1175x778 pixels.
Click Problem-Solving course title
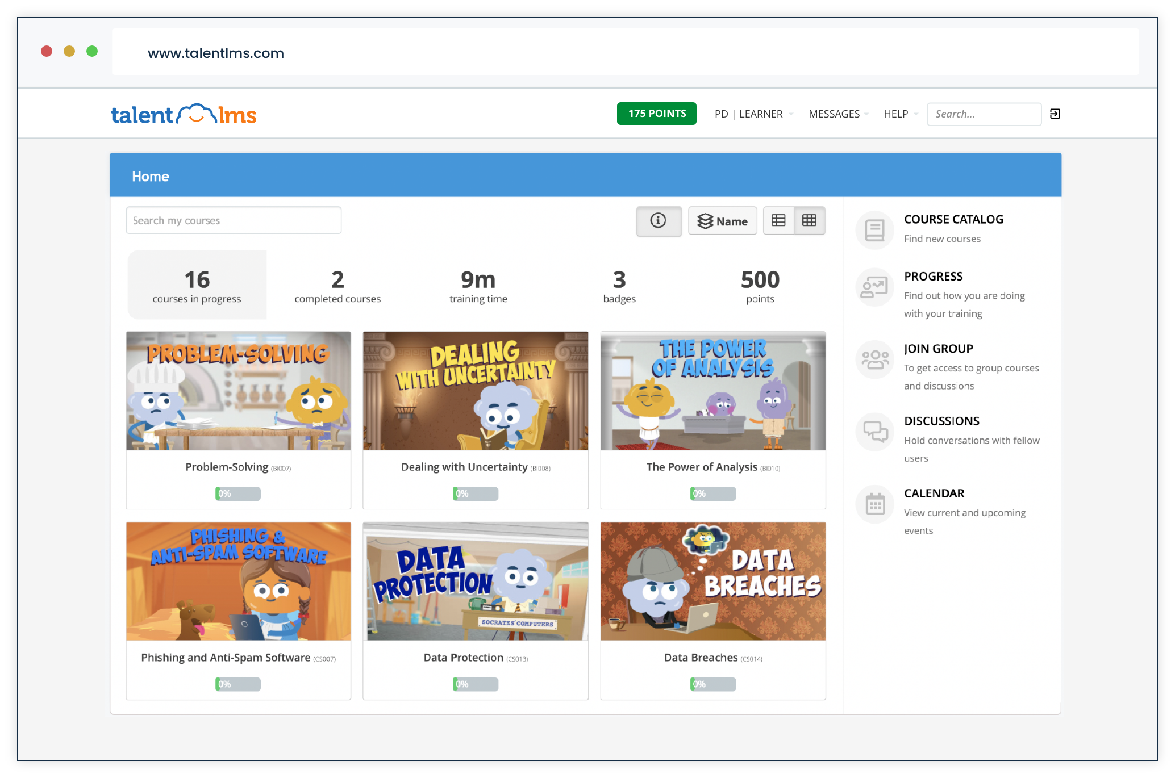227,467
